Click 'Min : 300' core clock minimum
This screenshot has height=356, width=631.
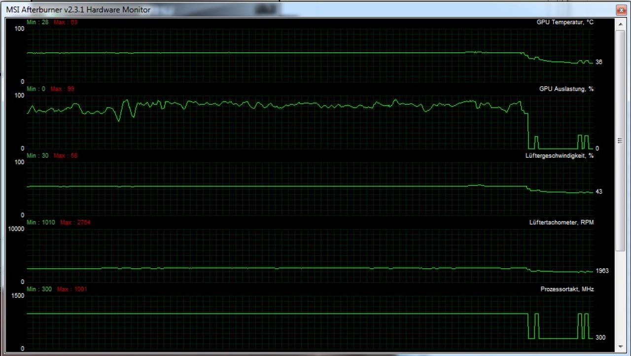[39, 289]
